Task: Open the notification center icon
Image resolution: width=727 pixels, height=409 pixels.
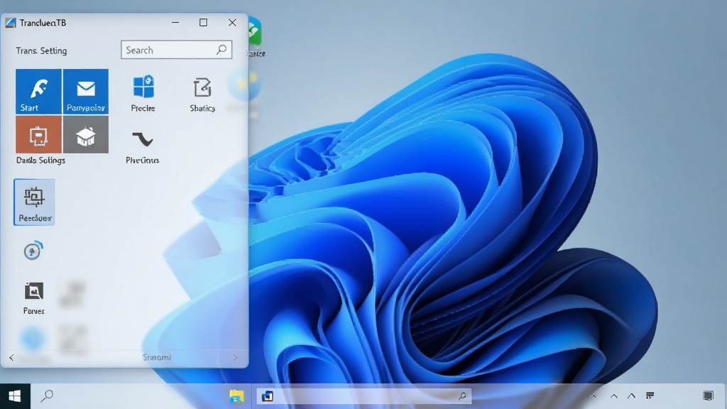Action: [708, 396]
